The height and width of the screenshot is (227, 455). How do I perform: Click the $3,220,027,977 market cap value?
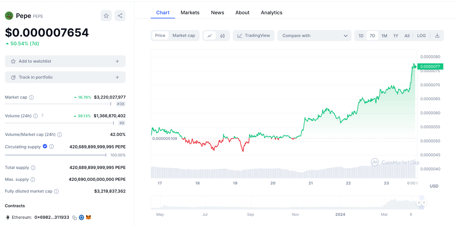click(110, 97)
